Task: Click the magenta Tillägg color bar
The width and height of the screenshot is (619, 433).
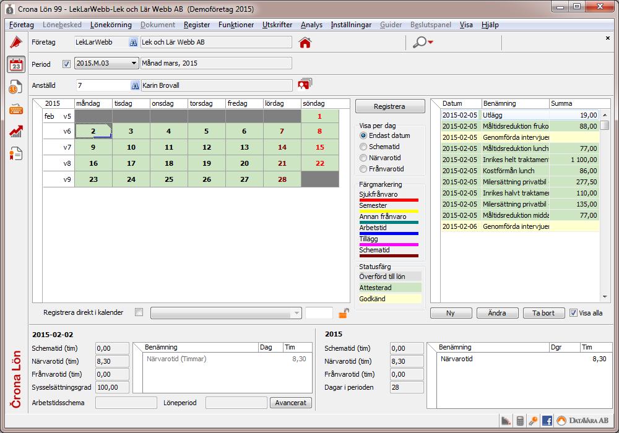Action: click(389, 245)
